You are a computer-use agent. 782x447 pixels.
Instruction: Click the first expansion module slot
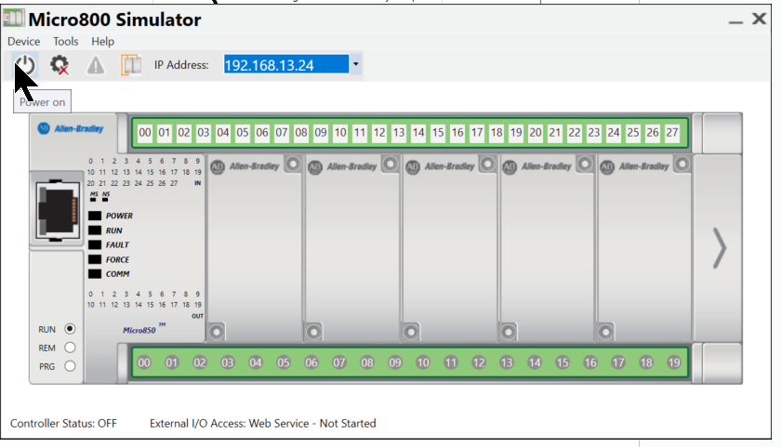coord(255,248)
